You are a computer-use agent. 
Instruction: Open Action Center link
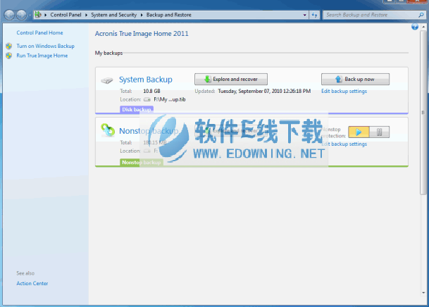click(32, 283)
